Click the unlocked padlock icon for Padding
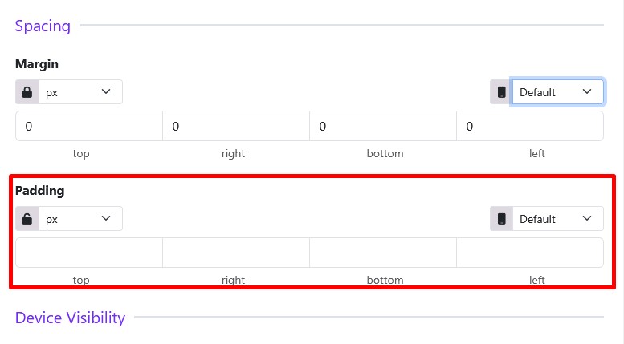This screenshot has height=344, width=624. (x=27, y=219)
